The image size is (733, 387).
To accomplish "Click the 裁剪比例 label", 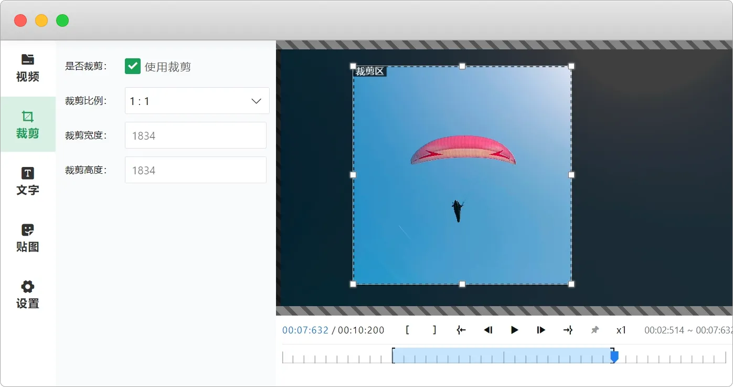I will pos(86,101).
